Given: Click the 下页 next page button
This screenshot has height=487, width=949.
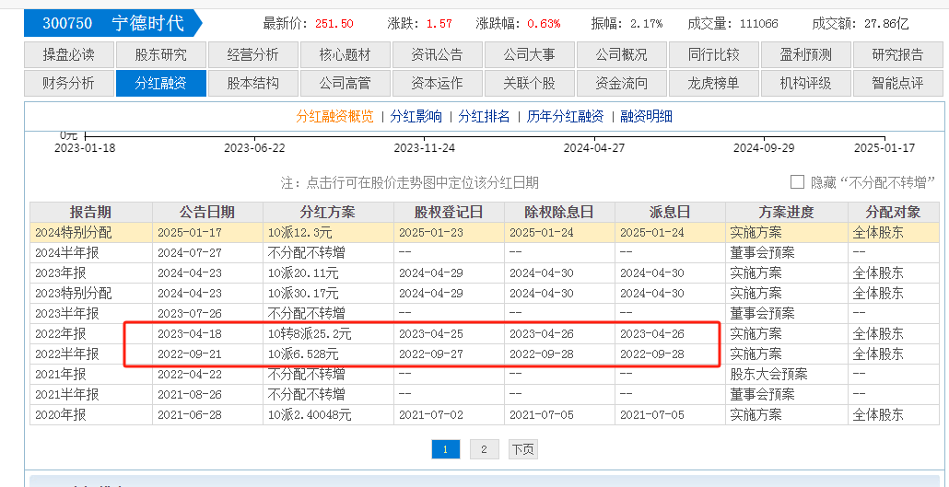Looking at the screenshot, I should pyautogui.click(x=523, y=449).
